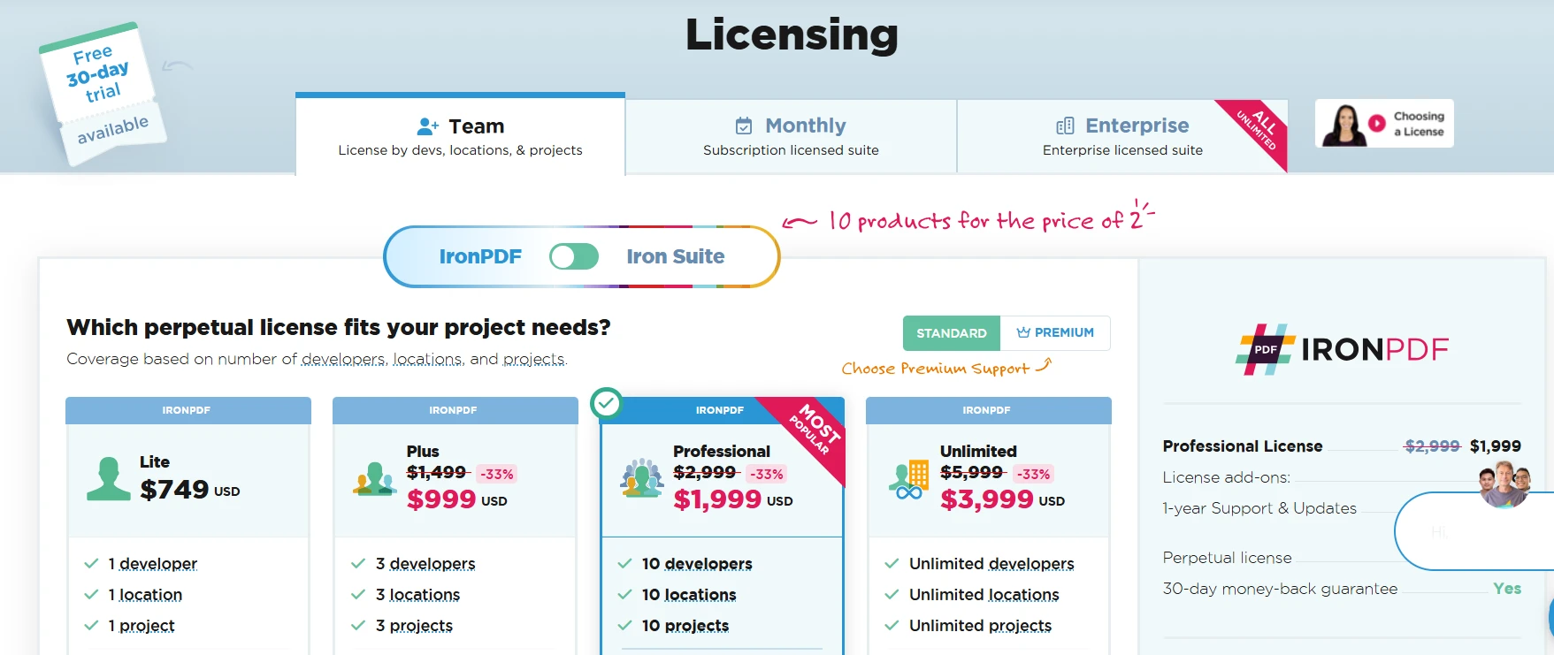Viewport: 1554px width, 655px height.
Task: Open the Enterprise licensing tab
Action: click(x=1121, y=136)
